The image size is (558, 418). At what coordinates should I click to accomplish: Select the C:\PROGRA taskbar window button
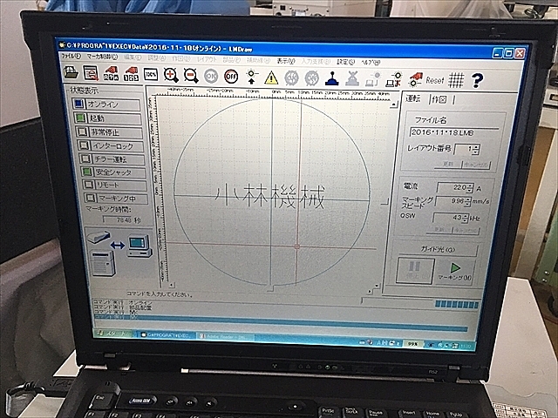click(x=167, y=334)
